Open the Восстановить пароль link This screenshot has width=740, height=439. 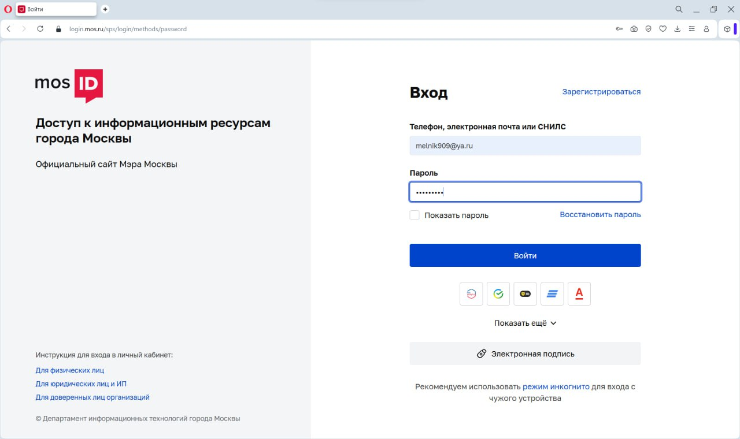click(600, 214)
